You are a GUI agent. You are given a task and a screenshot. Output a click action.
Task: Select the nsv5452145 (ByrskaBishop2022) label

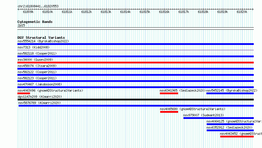[x=232, y=90]
